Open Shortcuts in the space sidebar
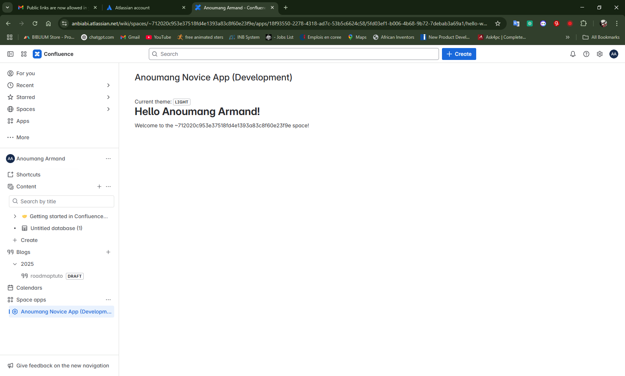 pyautogui.click(x=60, y=175)
